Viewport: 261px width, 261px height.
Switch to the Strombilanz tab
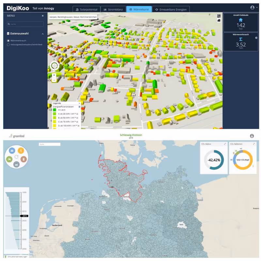(x=113, y=9)
